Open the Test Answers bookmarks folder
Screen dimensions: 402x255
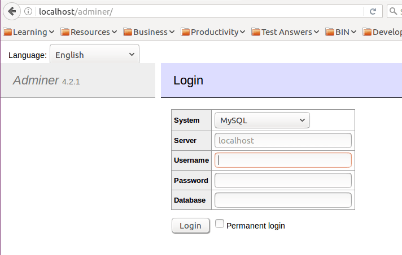pos(285,32)
